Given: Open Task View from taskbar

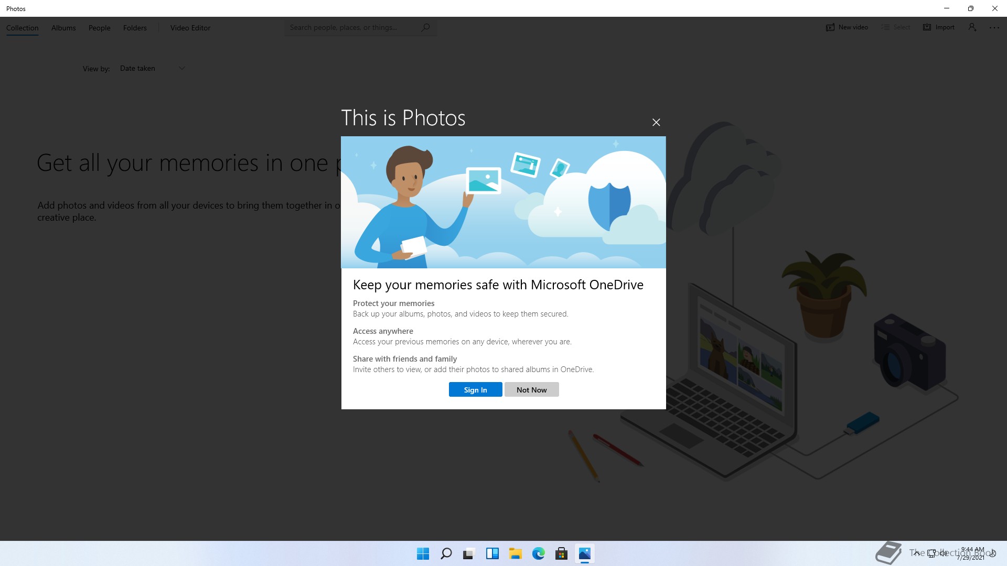Looking at the screenshot, I should [x=469, y=553].
